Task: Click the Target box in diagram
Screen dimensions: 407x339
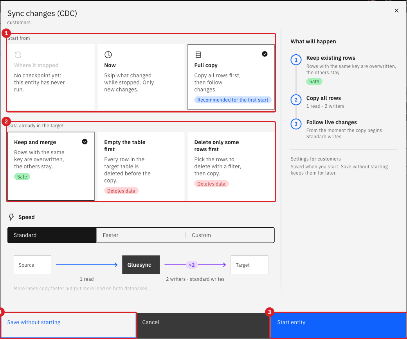Action: pos(249,265)
